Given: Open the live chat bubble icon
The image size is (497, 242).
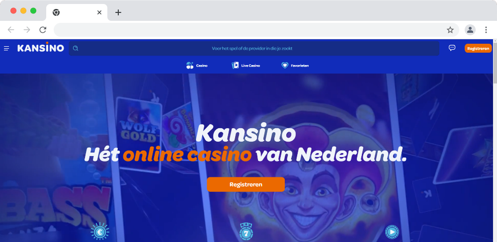Looking at the screenshot, I should [x=452, y=48].
